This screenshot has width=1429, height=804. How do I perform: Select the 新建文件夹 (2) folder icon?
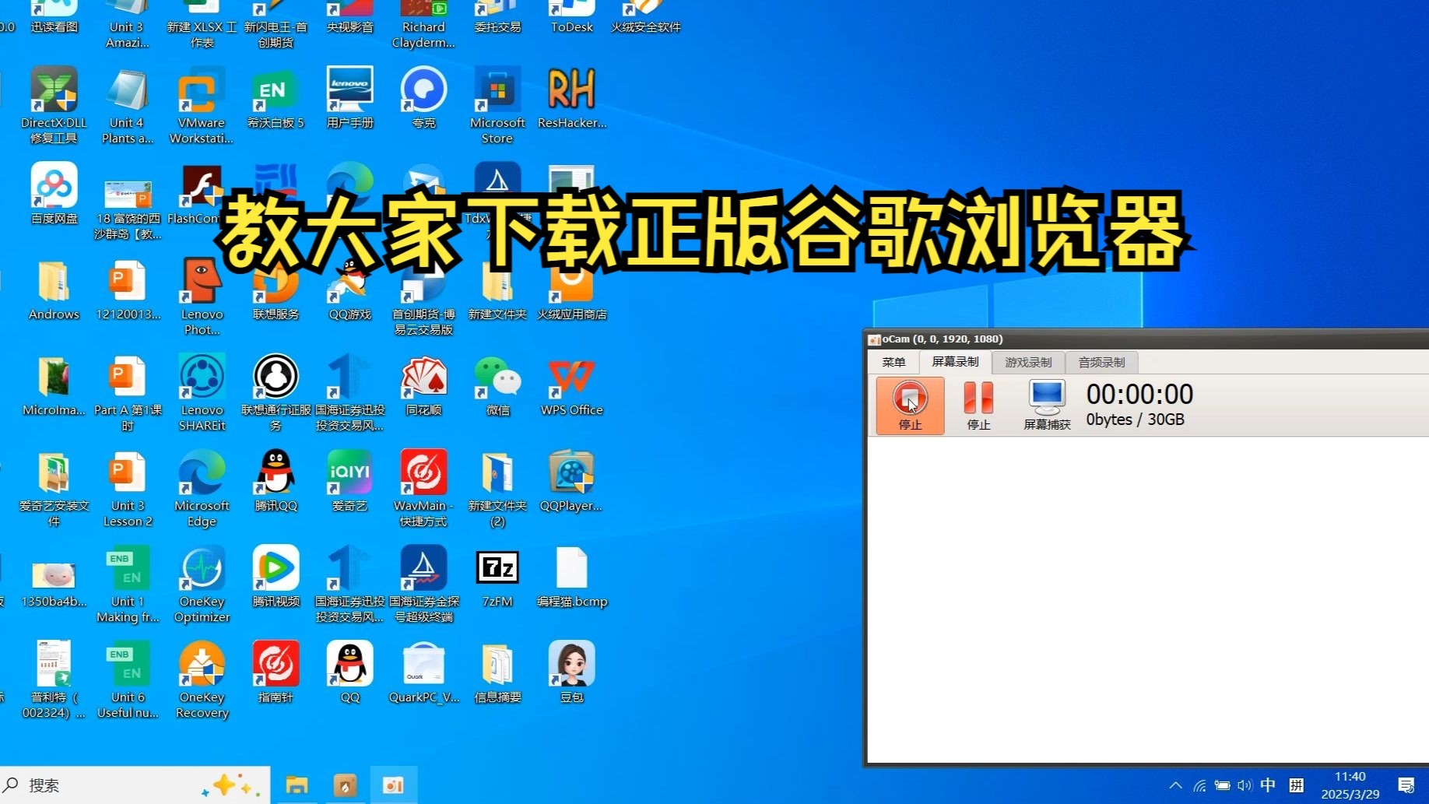(x=497, y=488)
